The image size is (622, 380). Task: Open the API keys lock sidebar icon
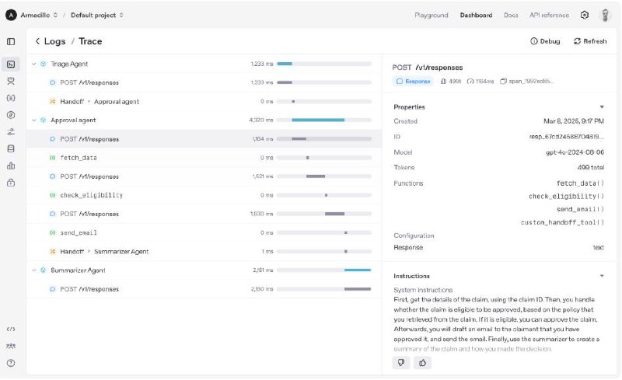coord(11,183)
